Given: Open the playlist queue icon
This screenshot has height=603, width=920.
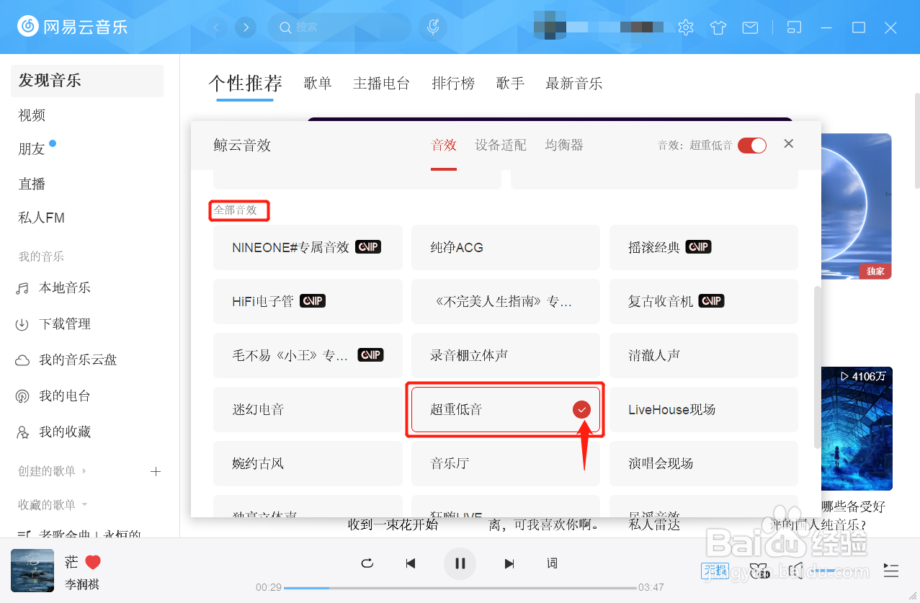Looking at the screenshot, I should 891,571.
